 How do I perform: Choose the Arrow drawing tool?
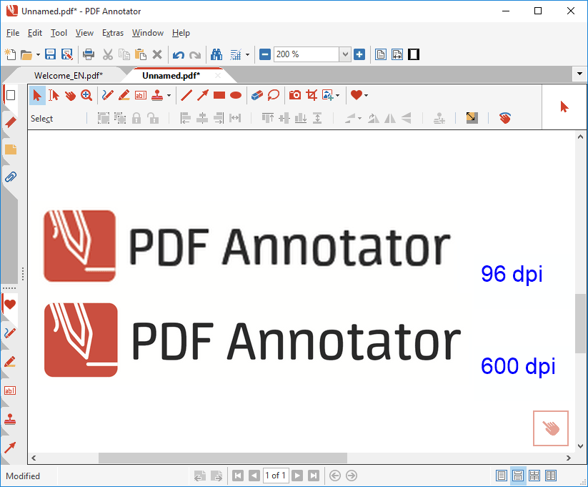pos(203,95)
